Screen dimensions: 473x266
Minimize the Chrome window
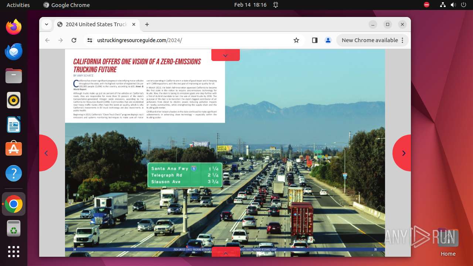[373, 24]
